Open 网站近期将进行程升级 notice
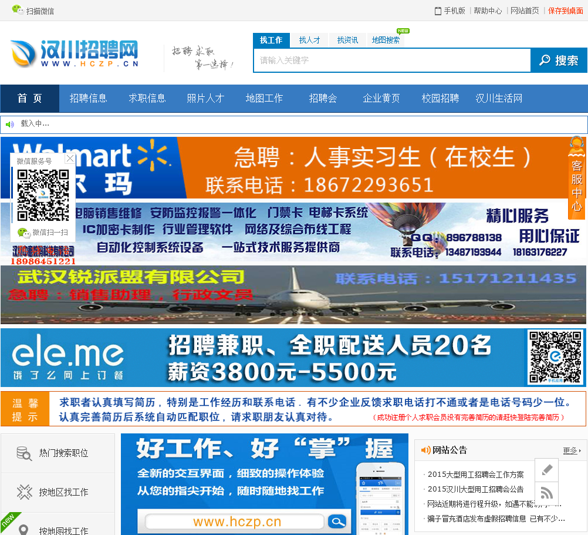Screen dimensions: 588x535 coord(494,504)
